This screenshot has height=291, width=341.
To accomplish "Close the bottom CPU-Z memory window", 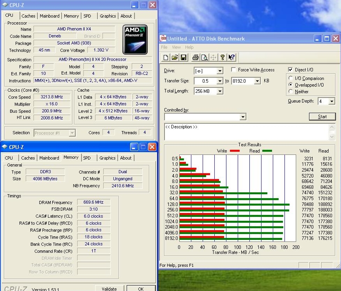I will pos(152,147).
